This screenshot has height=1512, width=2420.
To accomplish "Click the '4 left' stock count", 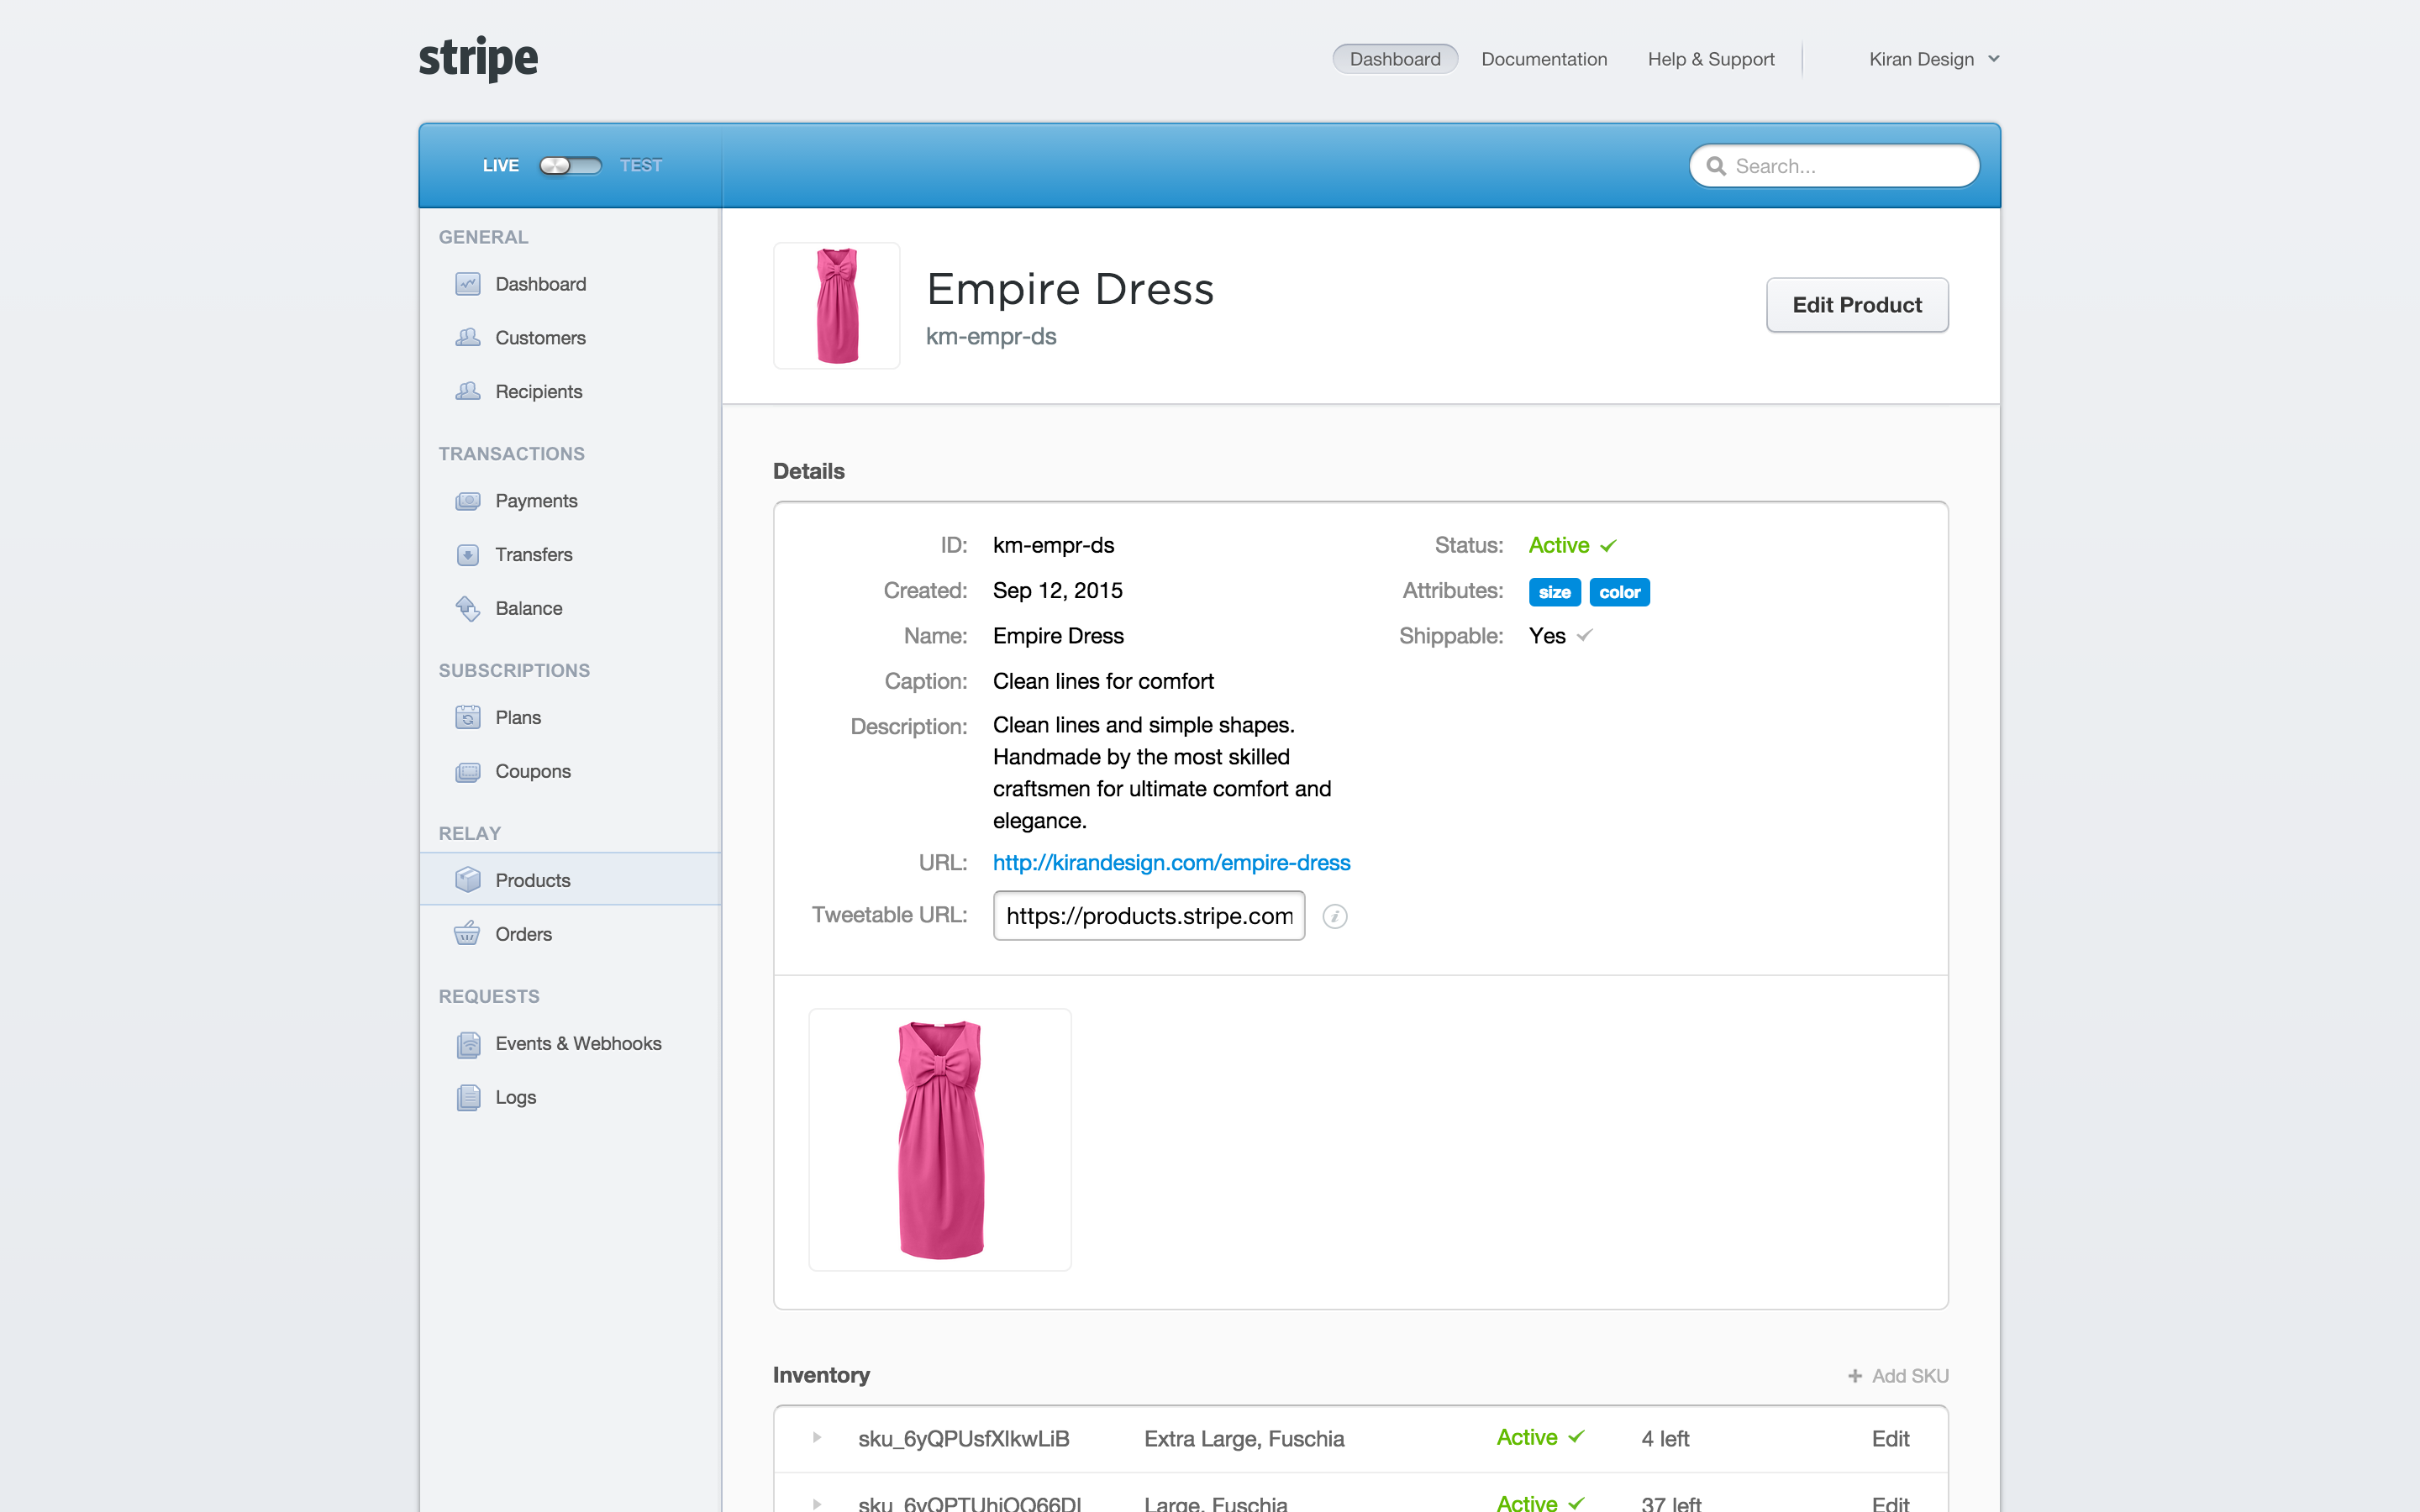I will point(1665,1439).
